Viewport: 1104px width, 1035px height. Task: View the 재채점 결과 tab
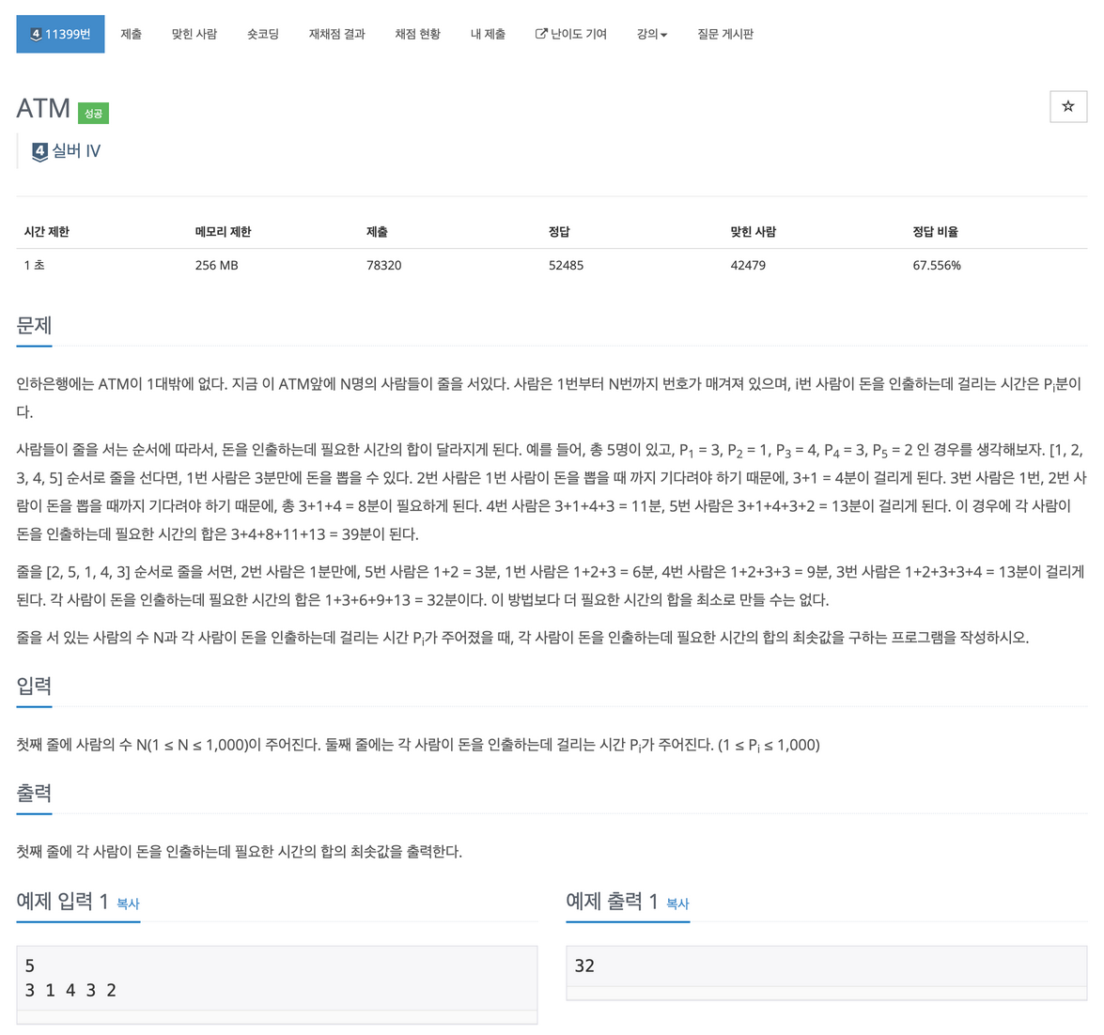336,34
